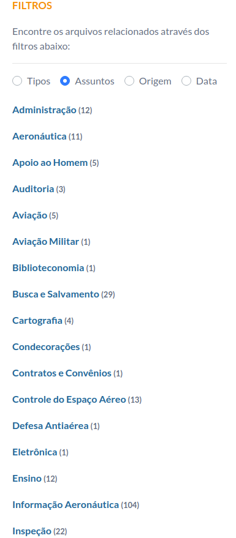Open the Eletrônica subject link
The width and height of the screenshot is (236, 538).
click(35, 452)
